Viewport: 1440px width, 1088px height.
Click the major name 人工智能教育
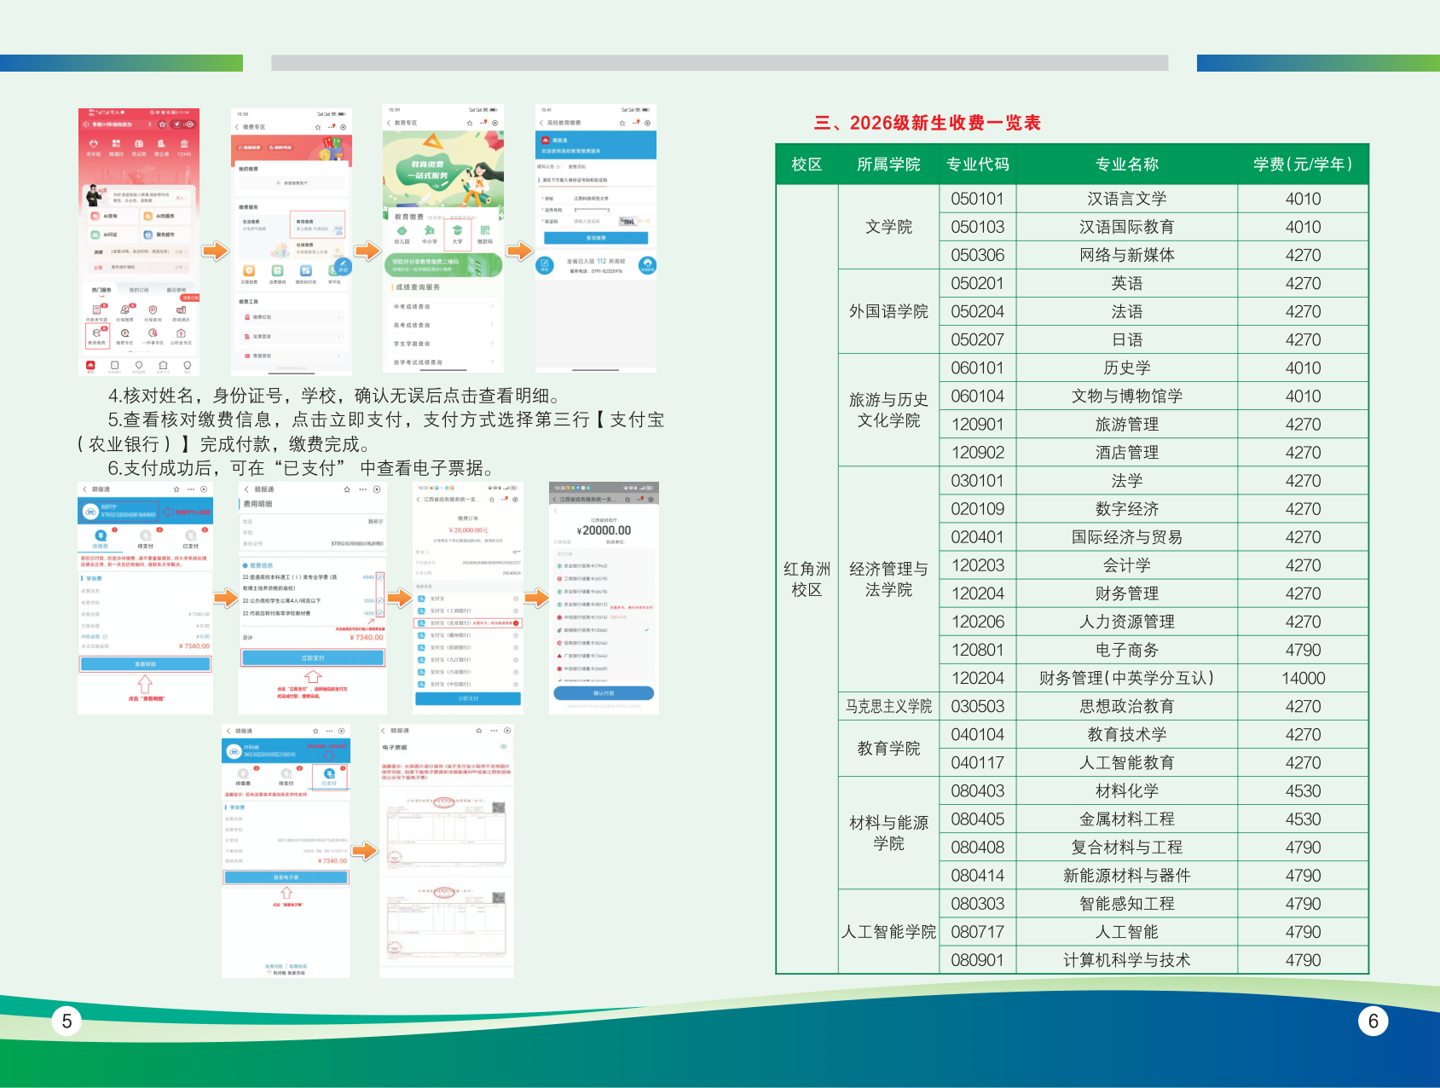point(1126,762)
